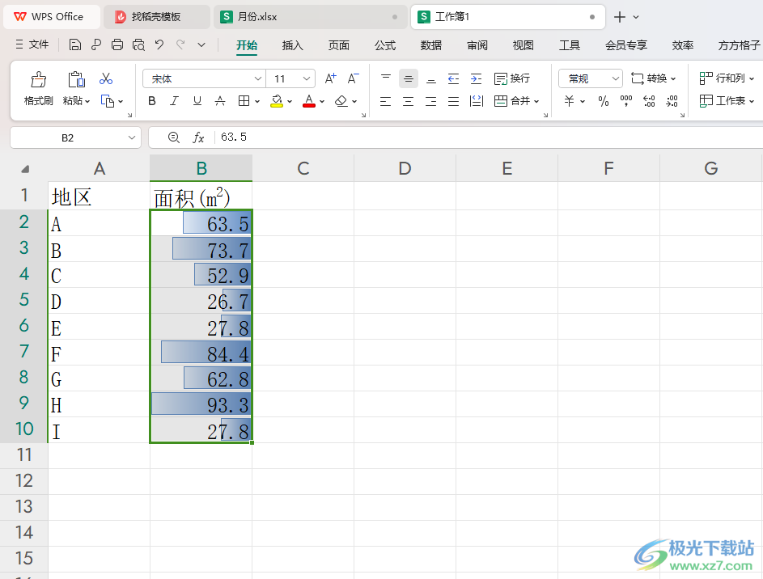Align text to top of cell
The image size is (763, 579).
[386, 78]
